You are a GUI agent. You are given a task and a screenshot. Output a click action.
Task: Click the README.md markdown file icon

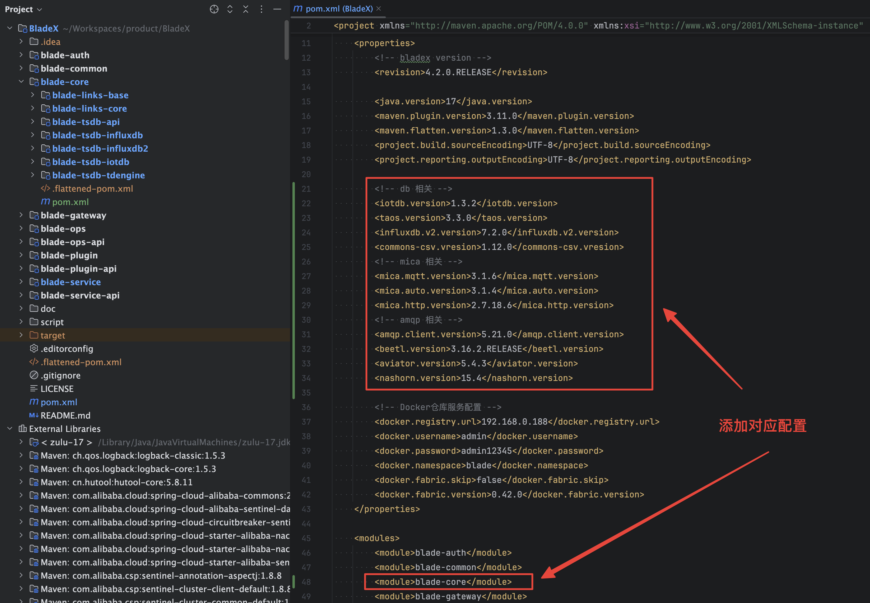[x=34, y=415]
